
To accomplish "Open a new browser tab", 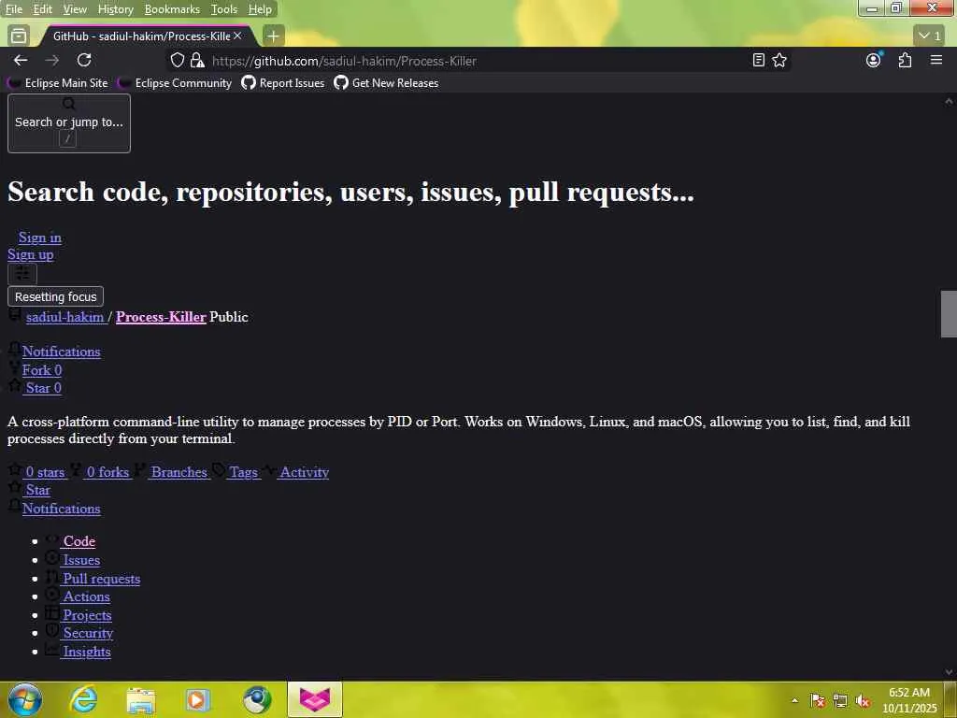I will 273,36.
